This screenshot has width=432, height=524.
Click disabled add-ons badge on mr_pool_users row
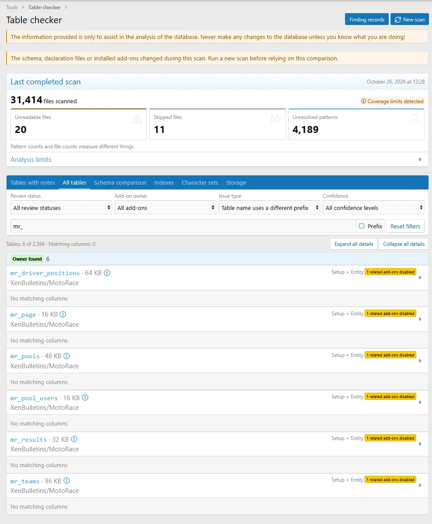(390, 397)
